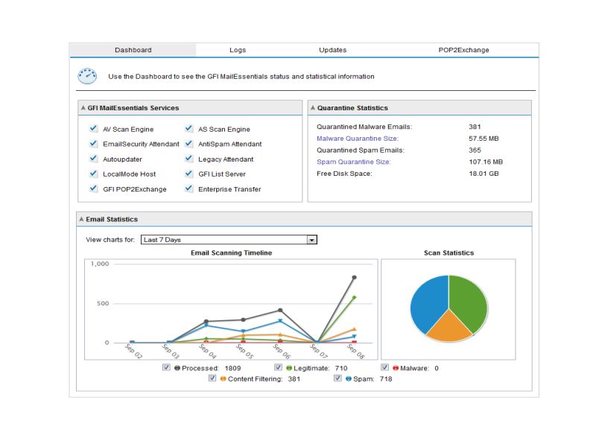The width and height of the screenshot is (596, 447).
Task: Click the Email Scanning Timeline chart title
Action: (232, 253)
